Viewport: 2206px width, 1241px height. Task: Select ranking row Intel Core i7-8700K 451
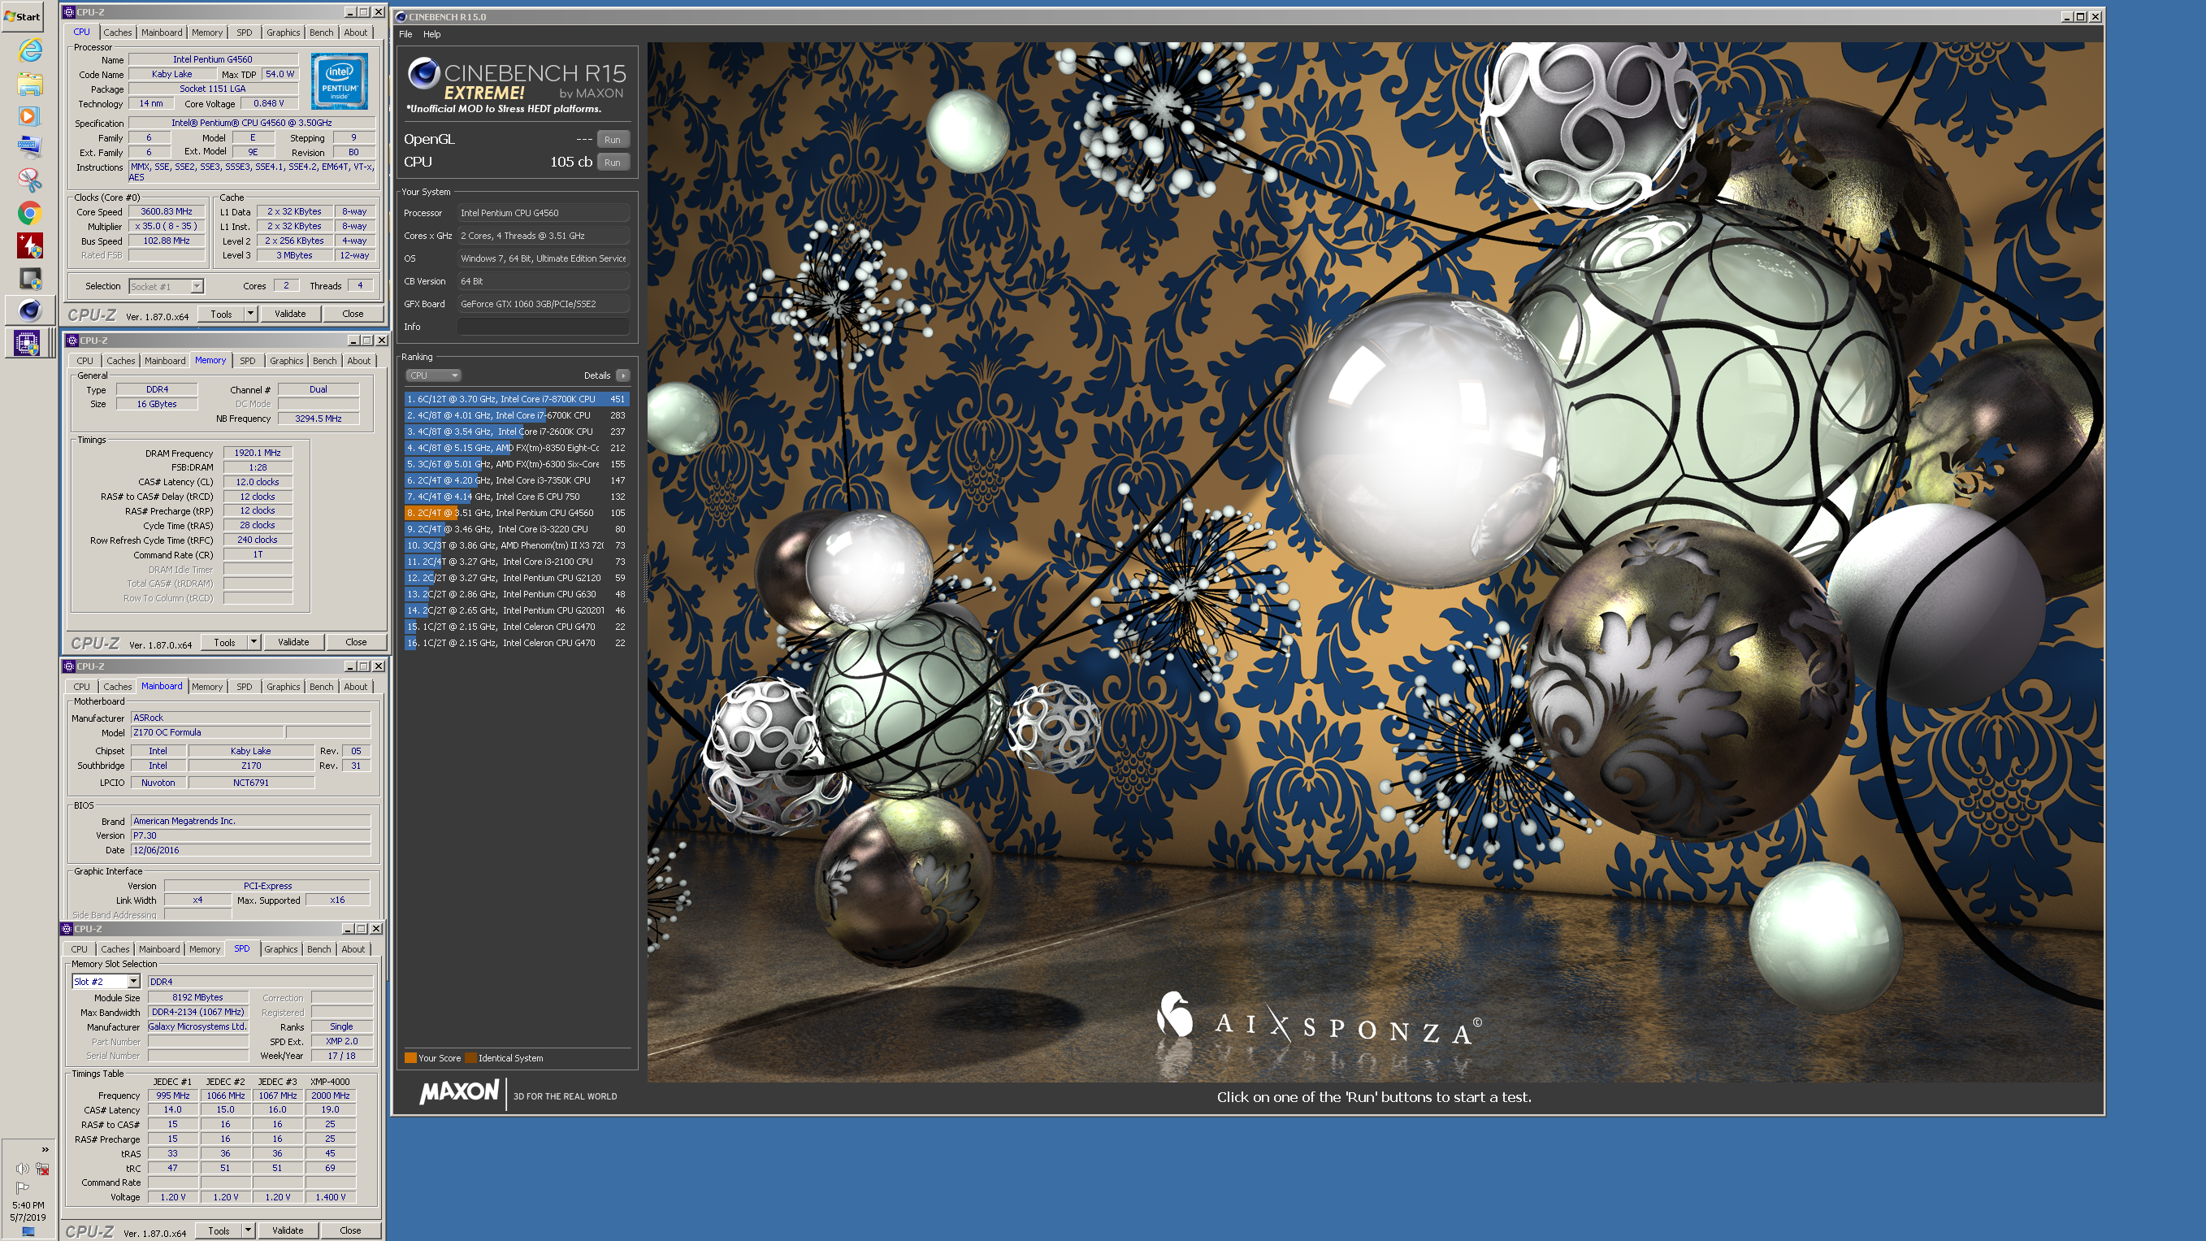coord(517,399)
